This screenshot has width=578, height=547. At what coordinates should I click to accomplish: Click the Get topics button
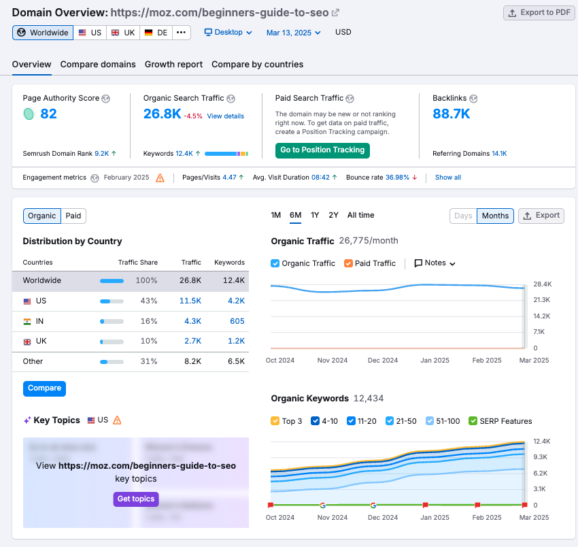point(136,499)
